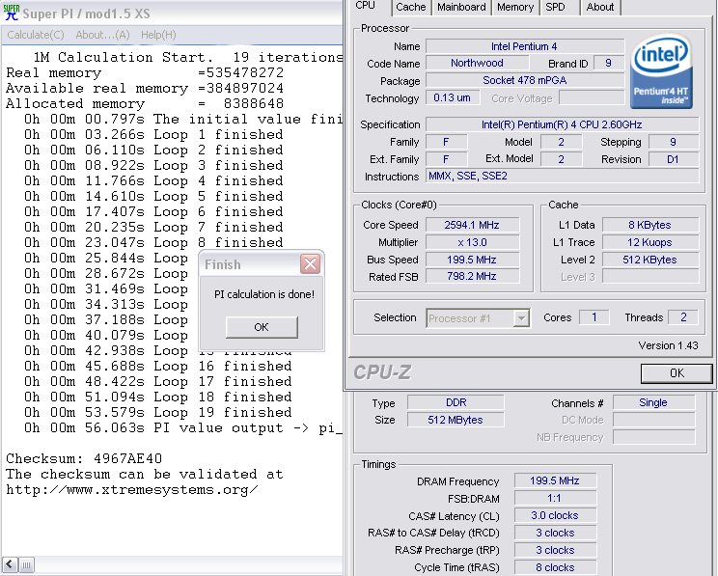Click the Package value Socket 478 mPGA
Screen dimensions: 718x576
(x=525, y=80)
